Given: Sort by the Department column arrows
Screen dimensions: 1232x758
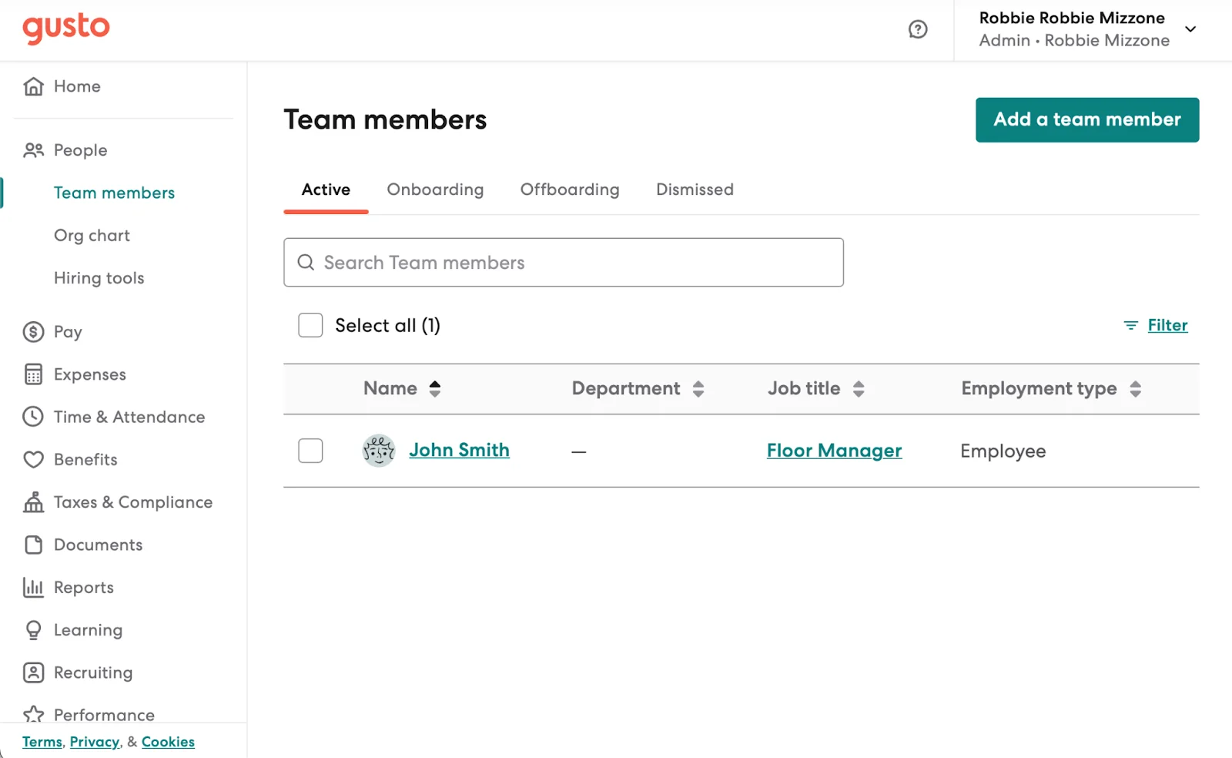Looking at the screenshot, I should pos(698,389).
